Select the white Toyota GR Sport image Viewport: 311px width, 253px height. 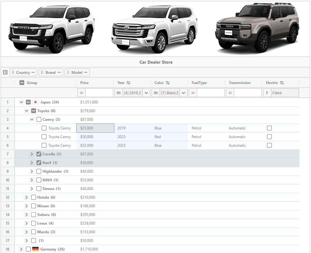[x=52, y=29]
